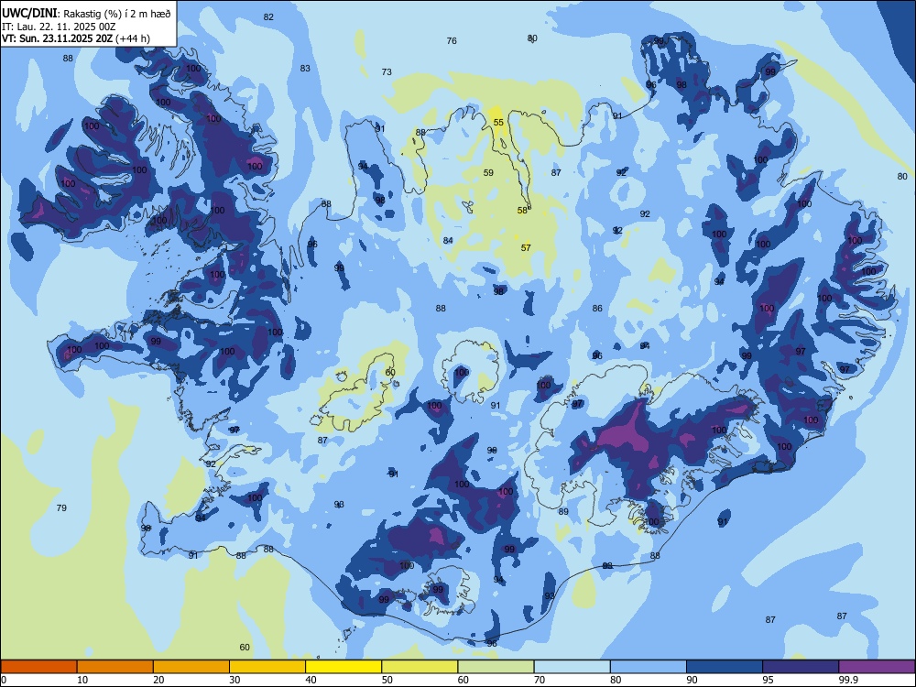The image size is (916, 687).
Task: Select the 'Rakastig (%) í 2 m hæð' title
Action: coord(117,14)
